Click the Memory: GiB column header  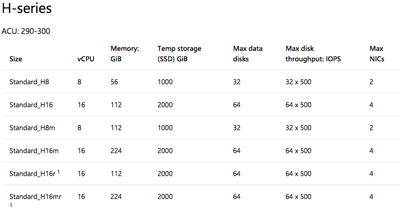pyautogui.click(x=124, y=54)
